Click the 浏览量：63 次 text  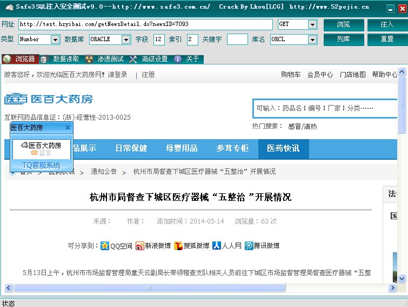[x=256, y=221]
